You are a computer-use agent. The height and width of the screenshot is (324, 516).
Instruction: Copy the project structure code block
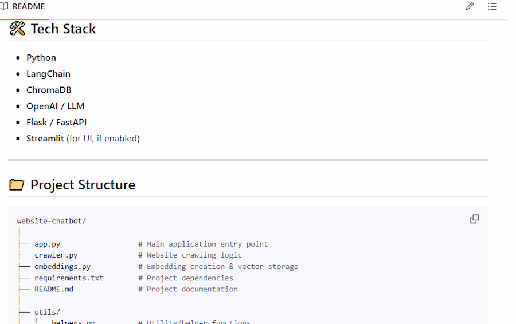(474, 219)
